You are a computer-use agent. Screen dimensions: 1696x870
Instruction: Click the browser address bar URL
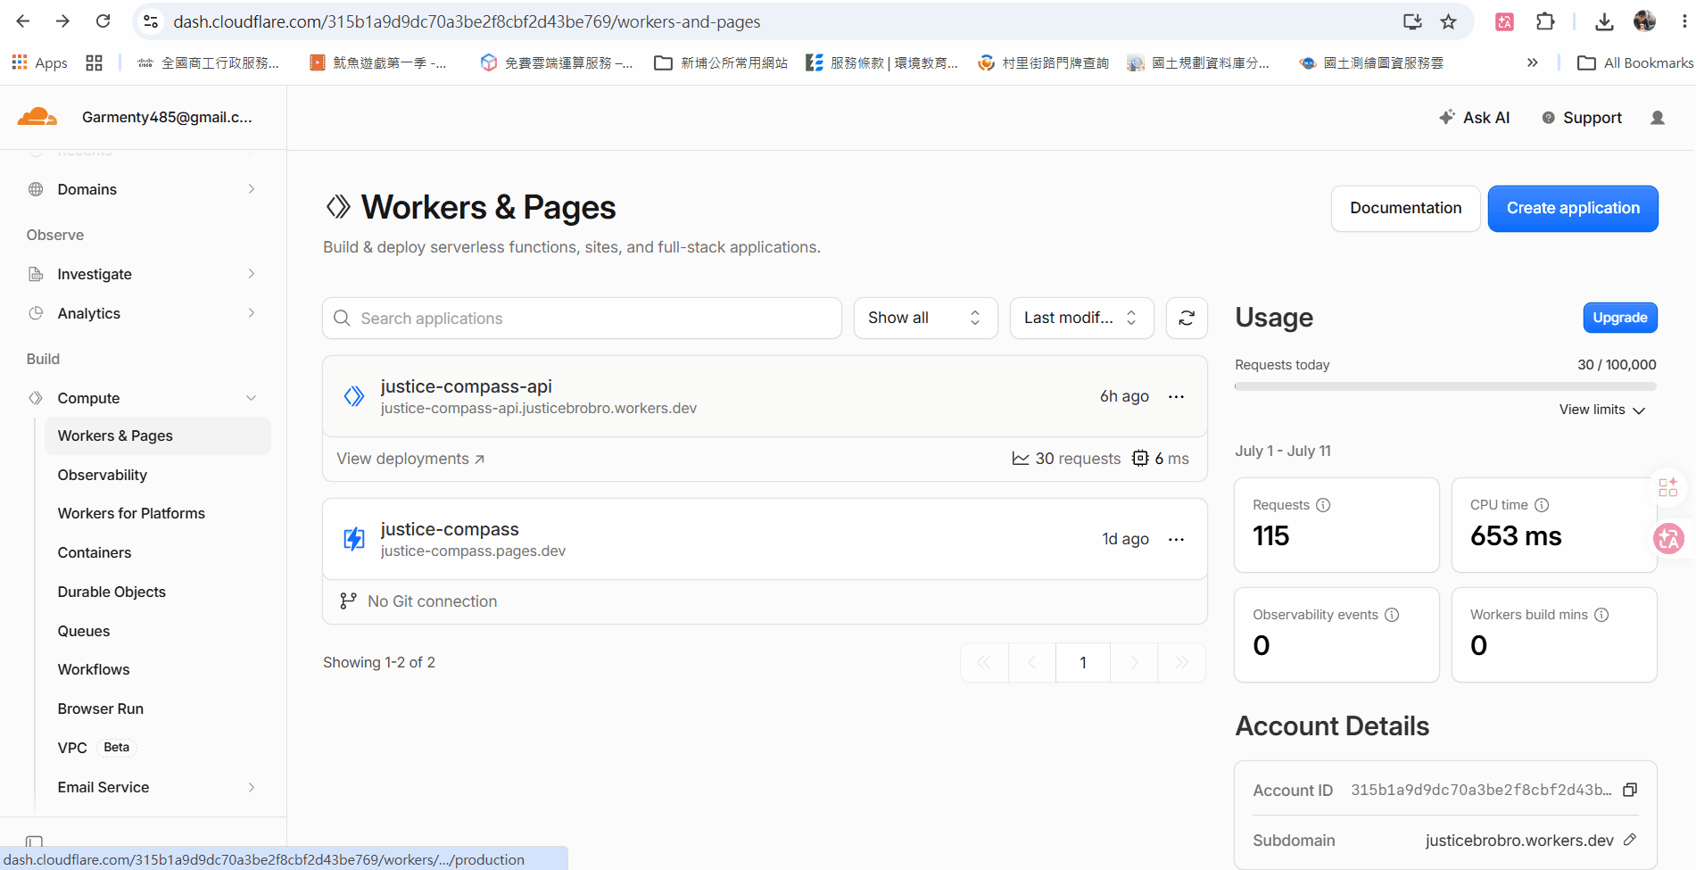(467, 21)
